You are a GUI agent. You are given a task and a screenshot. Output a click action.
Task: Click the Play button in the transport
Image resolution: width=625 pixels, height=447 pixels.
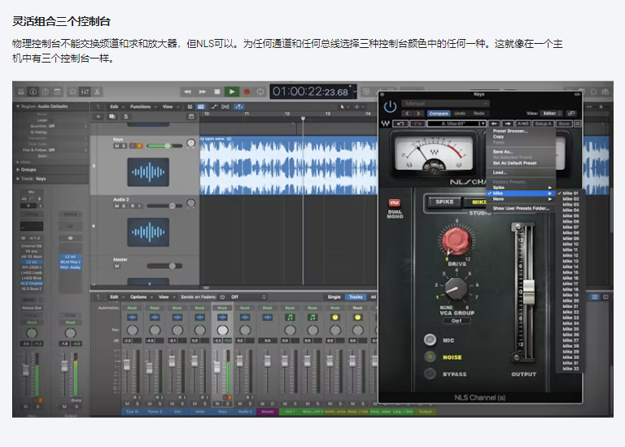pos(232,92)
